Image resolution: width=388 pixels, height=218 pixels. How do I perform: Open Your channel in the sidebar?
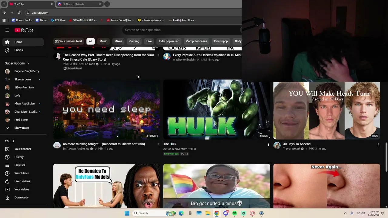click(x=23, y=149)
